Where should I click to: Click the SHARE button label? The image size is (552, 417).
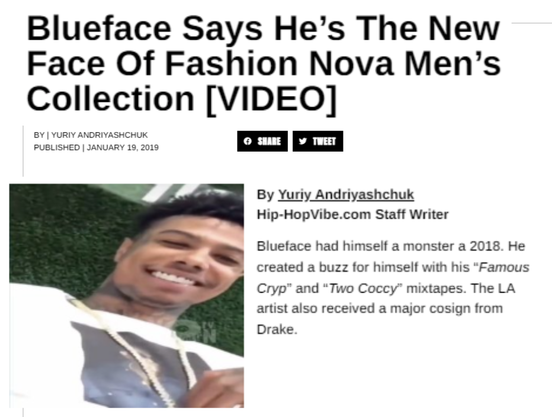pos(269,141)
